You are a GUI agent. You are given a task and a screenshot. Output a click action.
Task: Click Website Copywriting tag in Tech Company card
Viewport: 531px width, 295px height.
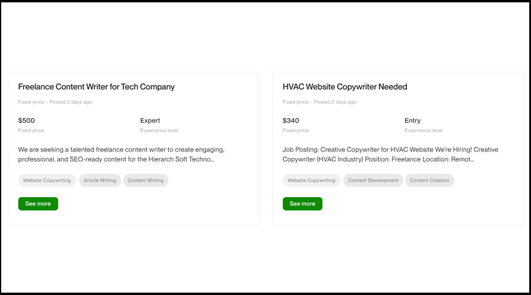point(47,181)
